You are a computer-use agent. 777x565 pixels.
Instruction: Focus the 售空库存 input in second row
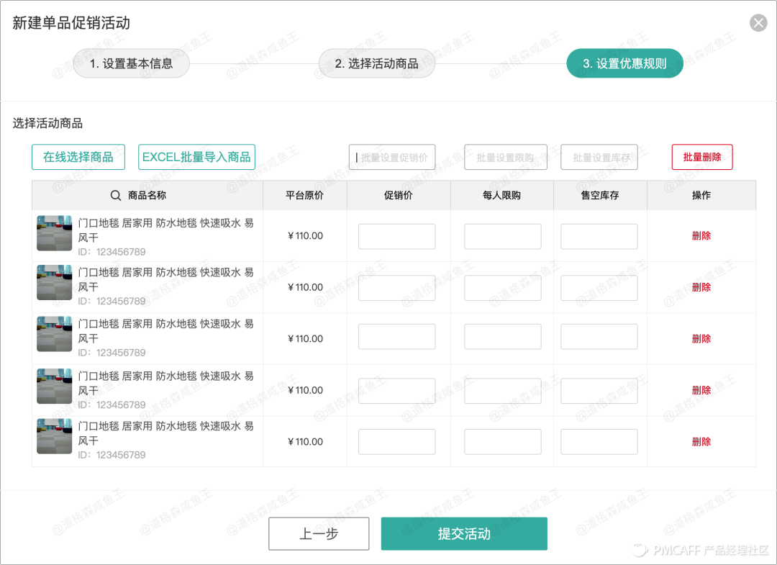(x=599, y=288)
